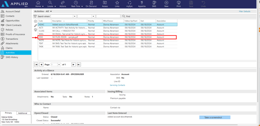Open the Access toolbar icon
The height and width of the screenshot is (126, 260).
tap(105, 4)
